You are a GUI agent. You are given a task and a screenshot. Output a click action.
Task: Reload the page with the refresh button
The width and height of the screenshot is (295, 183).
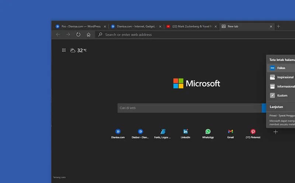[78, 35]
